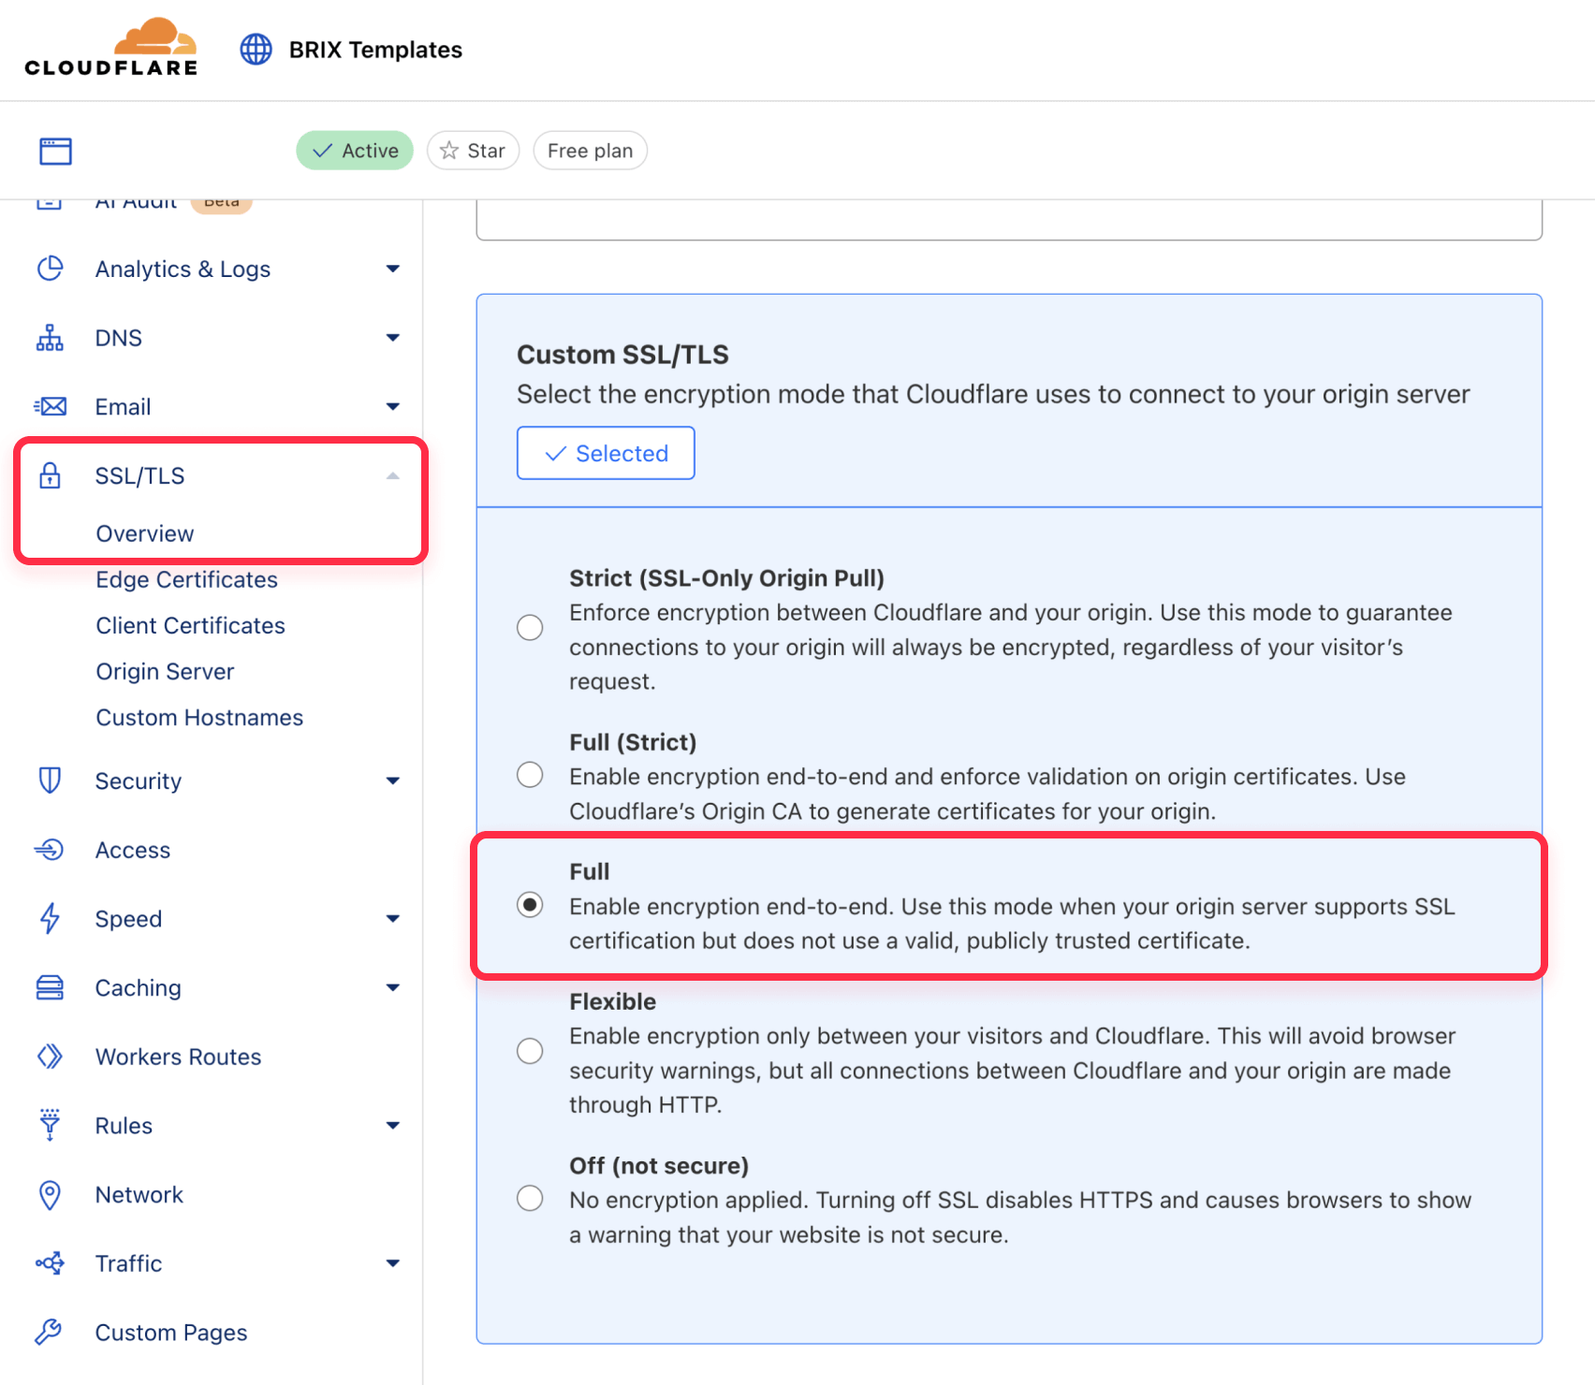The image size is (1595, 1385).
Task: Click the Caching drive icon
Action: [x=50, y=987]
